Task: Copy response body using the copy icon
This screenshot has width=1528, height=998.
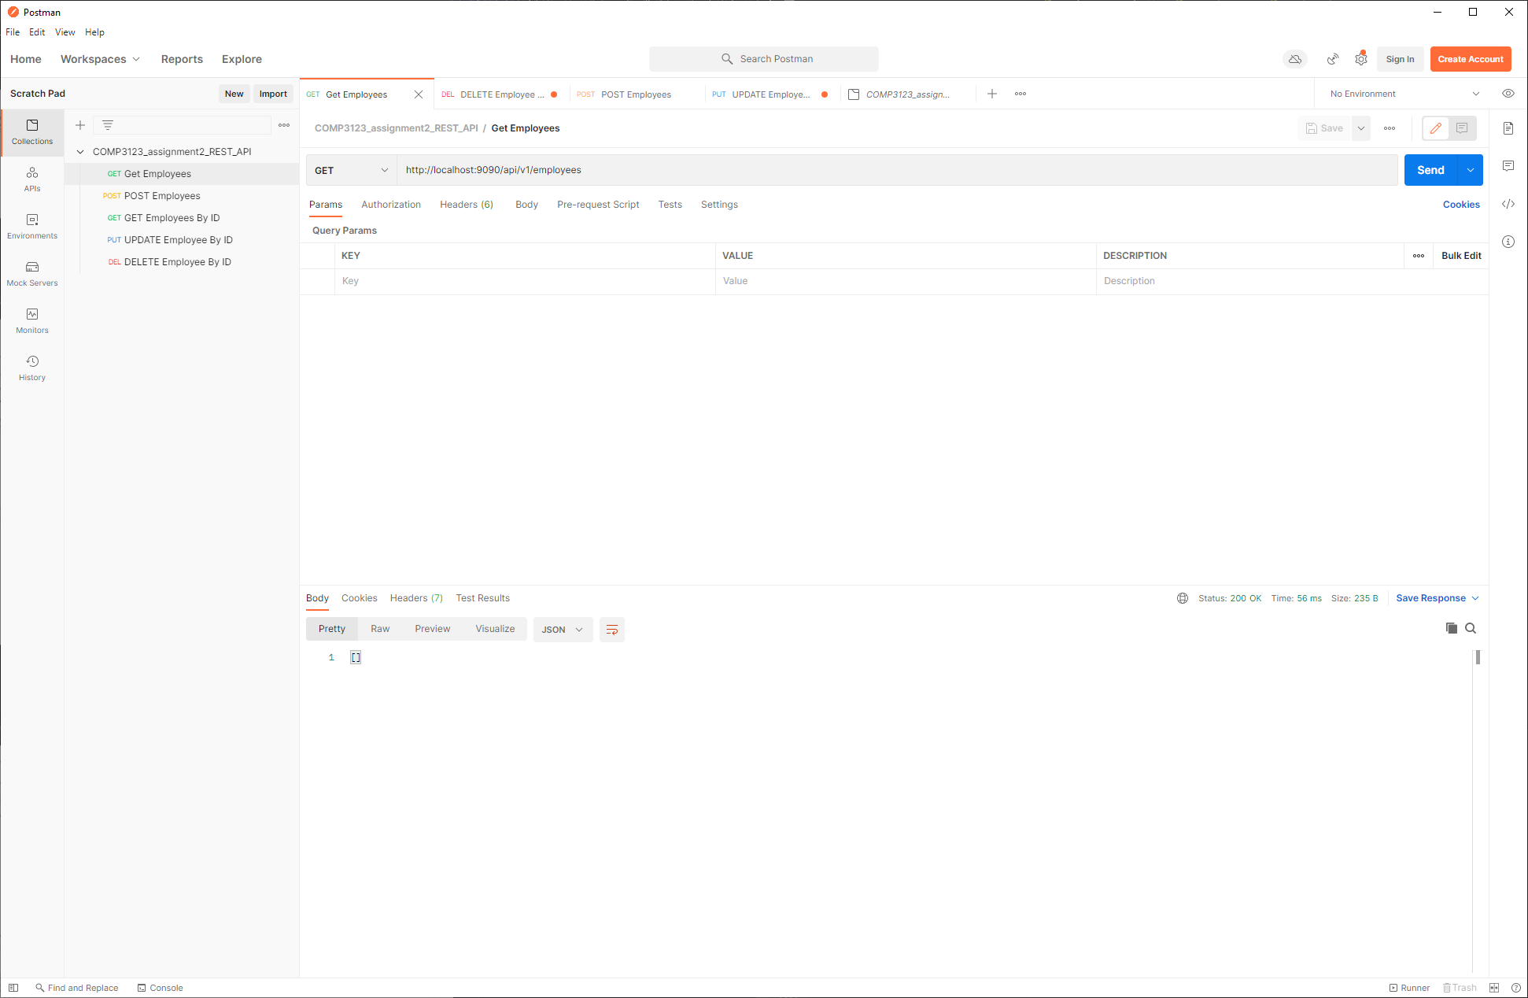Action: (1452, 628)
